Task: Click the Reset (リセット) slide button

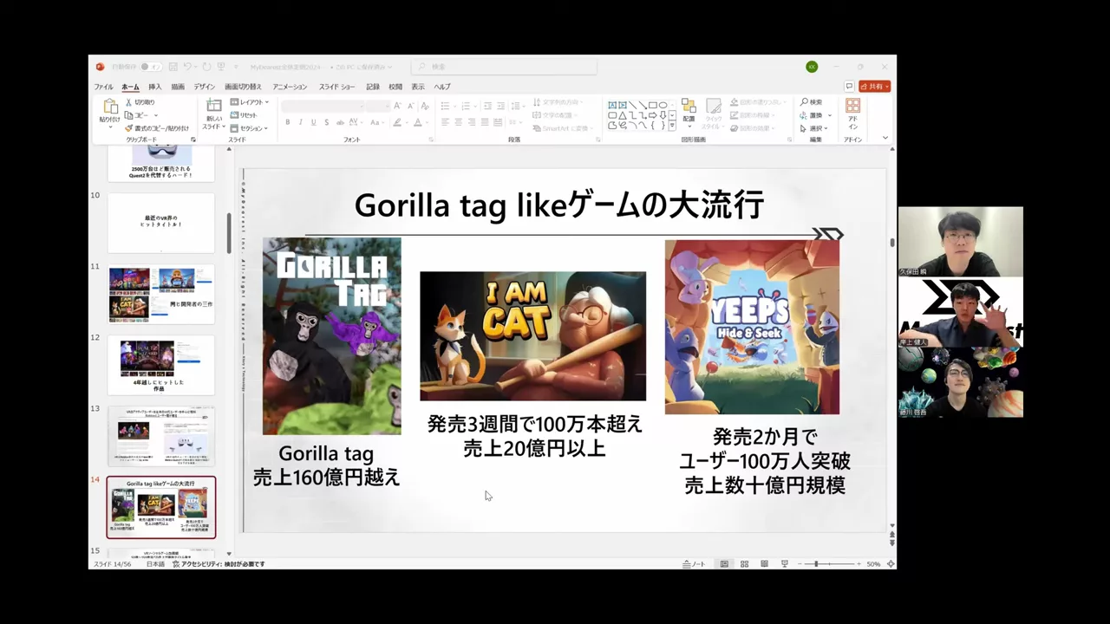Action: point(245,115)
